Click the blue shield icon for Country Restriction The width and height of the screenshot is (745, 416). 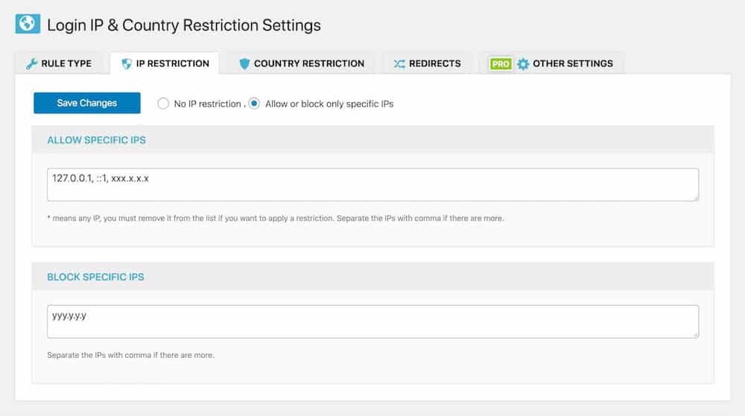pyautogui.click(x=244, y=63)
